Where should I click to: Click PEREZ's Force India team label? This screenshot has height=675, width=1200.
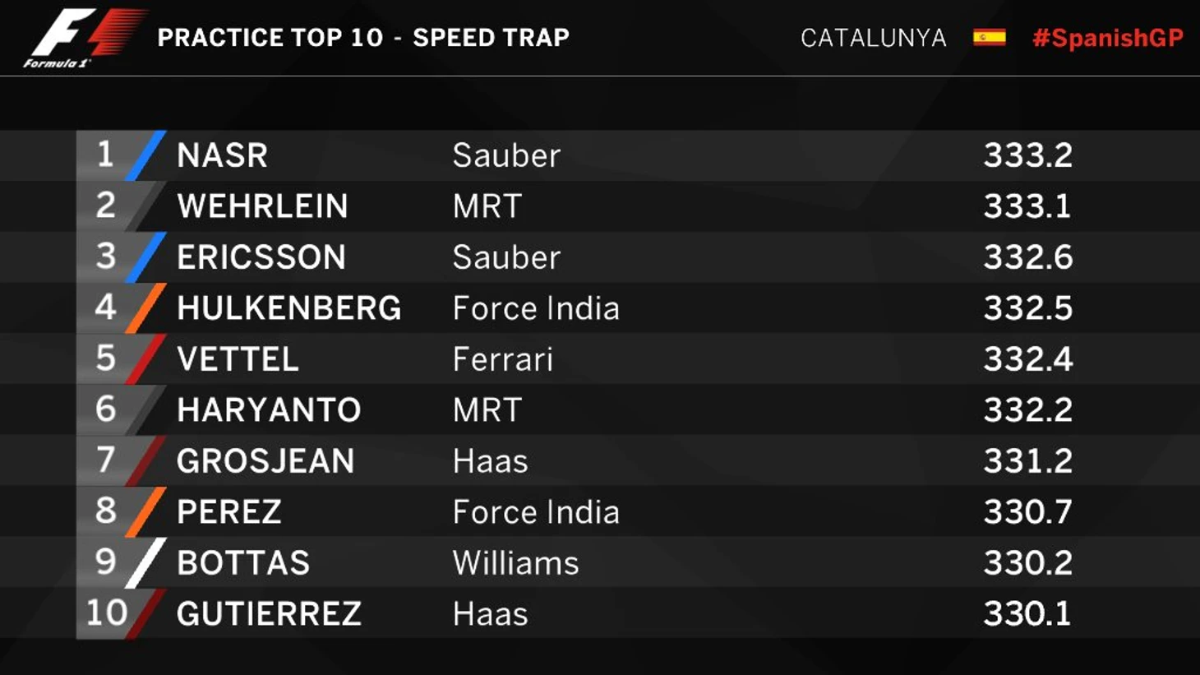(x=536, y=512)
